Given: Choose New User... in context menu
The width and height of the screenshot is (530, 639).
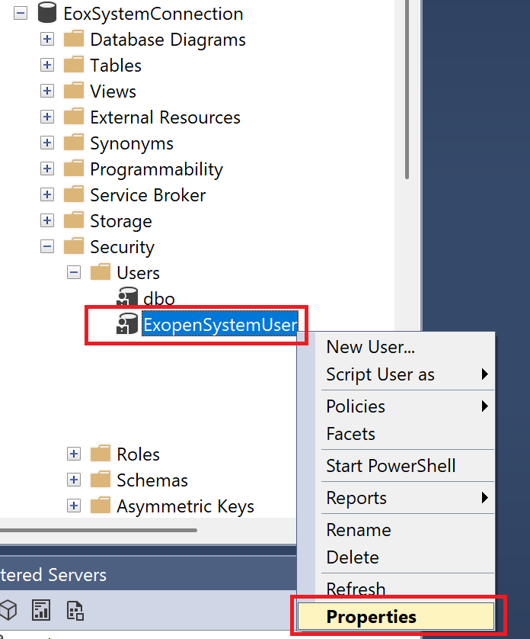Looking at the screenshot, I should pyautogui.click(x=370, y=347).
